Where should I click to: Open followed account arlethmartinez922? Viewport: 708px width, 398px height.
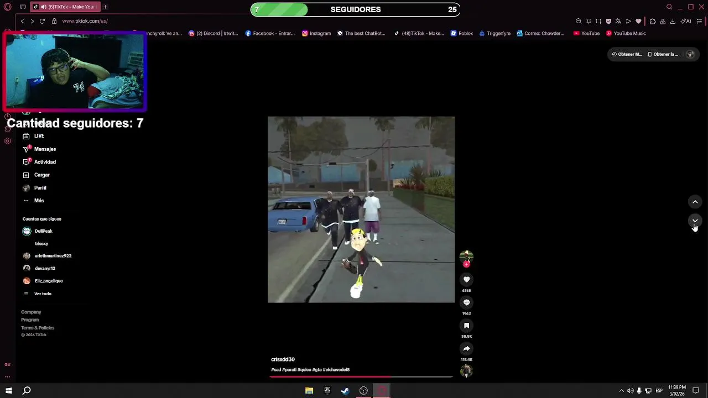click(47, 256)
